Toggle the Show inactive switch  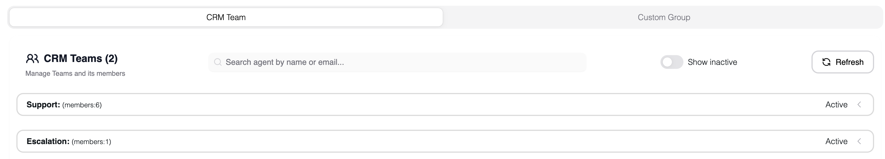tap(671, 62)
